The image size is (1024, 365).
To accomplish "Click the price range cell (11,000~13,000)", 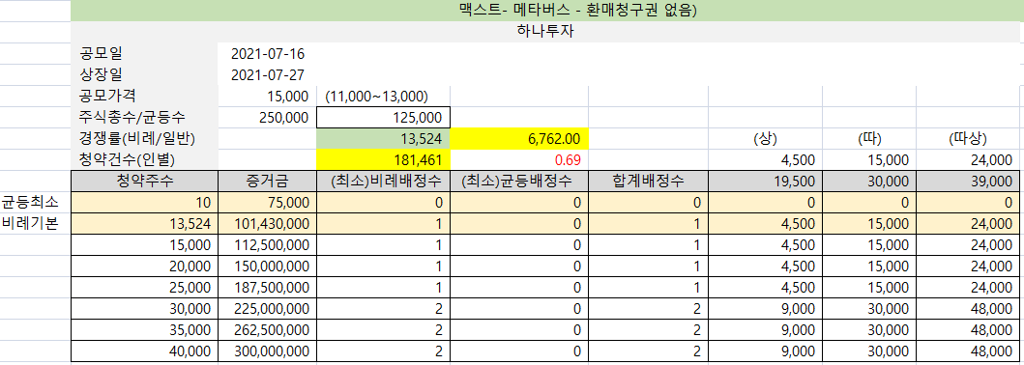I will 383,97.
